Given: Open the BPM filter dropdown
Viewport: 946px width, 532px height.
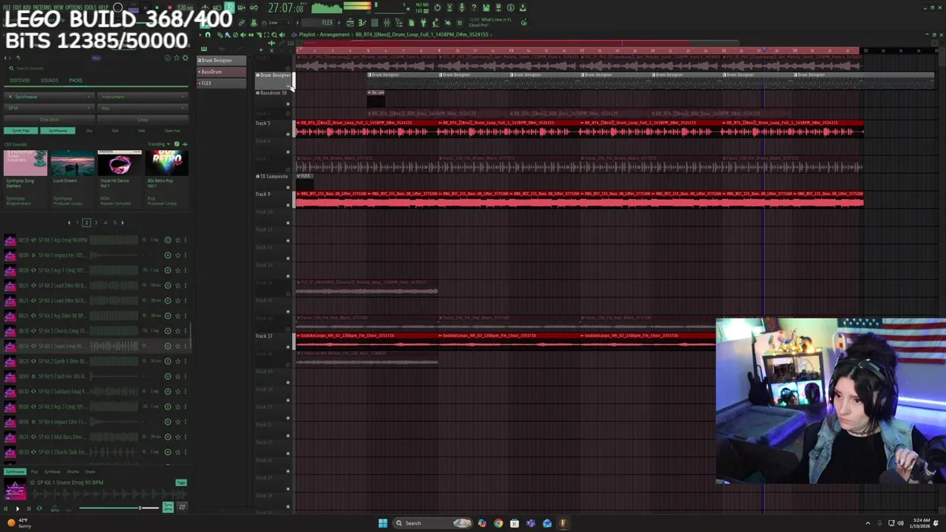Looking at the screenshot, I should (x=49, y=108).
